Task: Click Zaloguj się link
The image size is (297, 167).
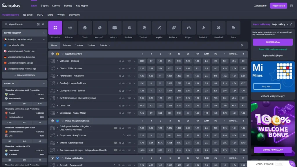Action: pos(260,6)
